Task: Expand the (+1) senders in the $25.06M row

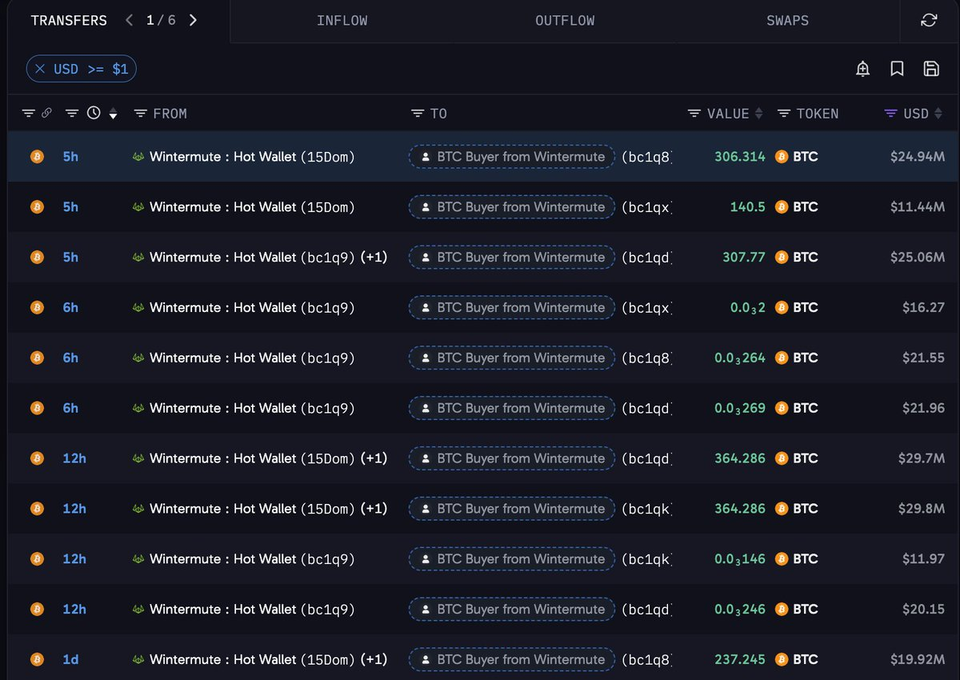Action: pos(374,257)
